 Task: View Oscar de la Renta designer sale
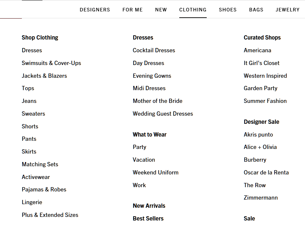click(x=266, y=172)
